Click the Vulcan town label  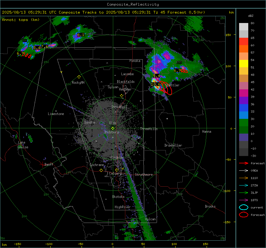[x=150, y=219]
